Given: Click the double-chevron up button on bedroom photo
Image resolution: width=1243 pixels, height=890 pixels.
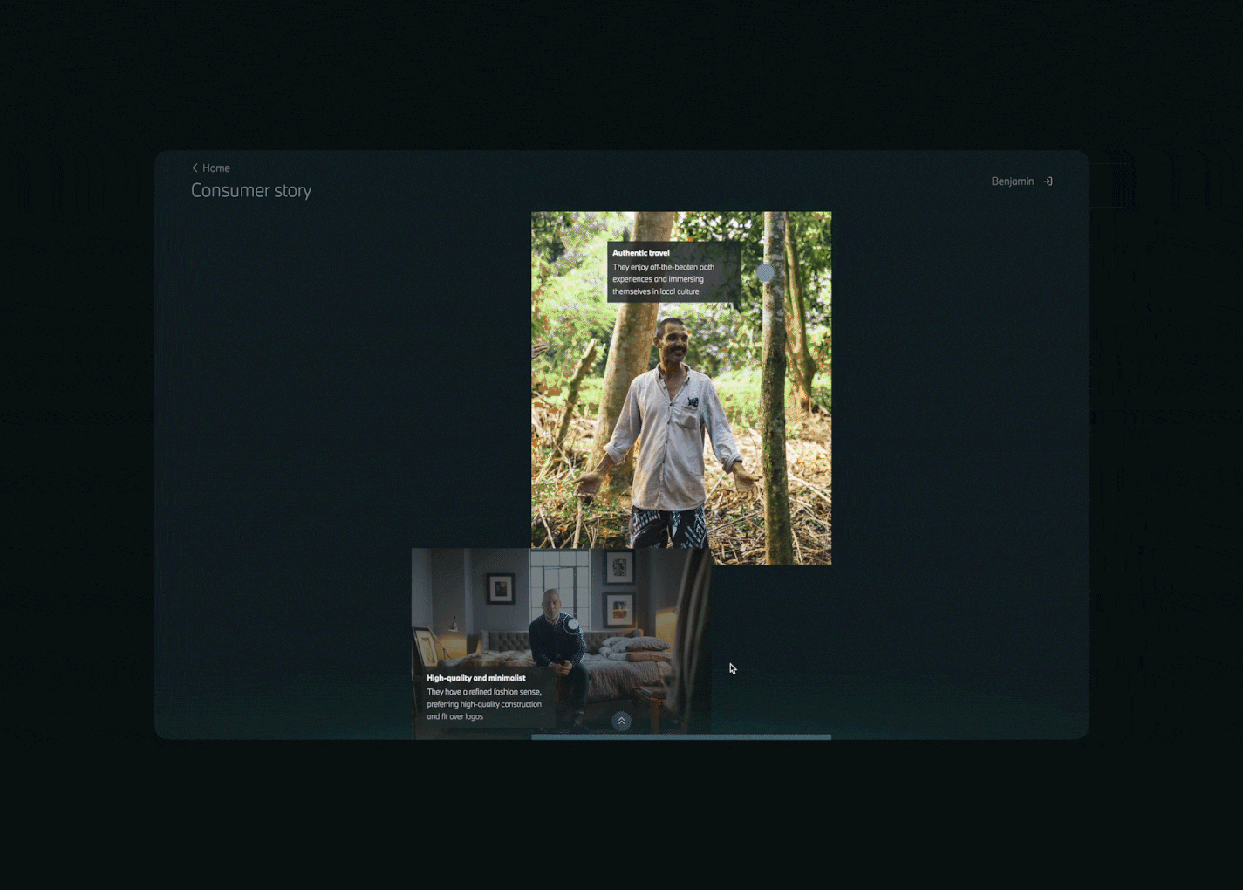Looking at the screenshot, I should [x=621, y=722].
